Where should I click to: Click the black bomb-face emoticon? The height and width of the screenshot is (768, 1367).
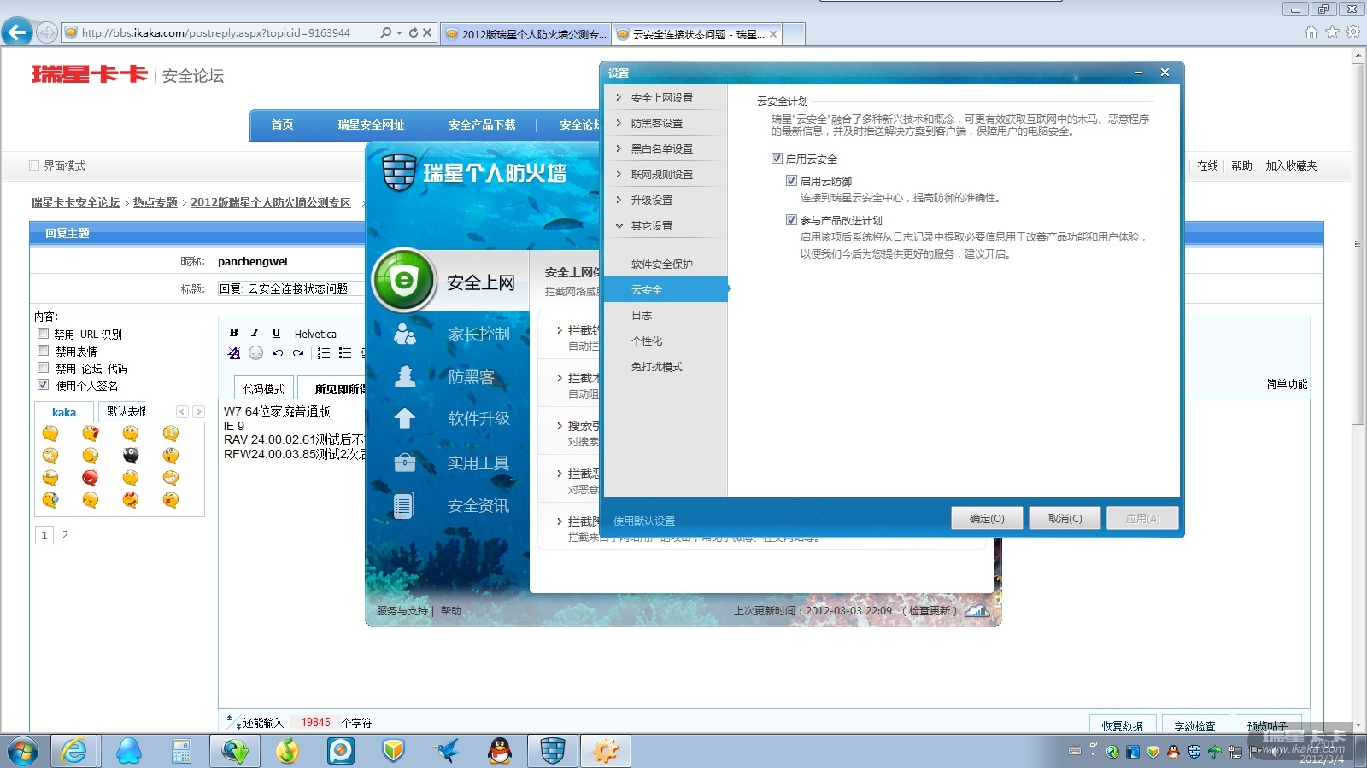coord(130,456)
